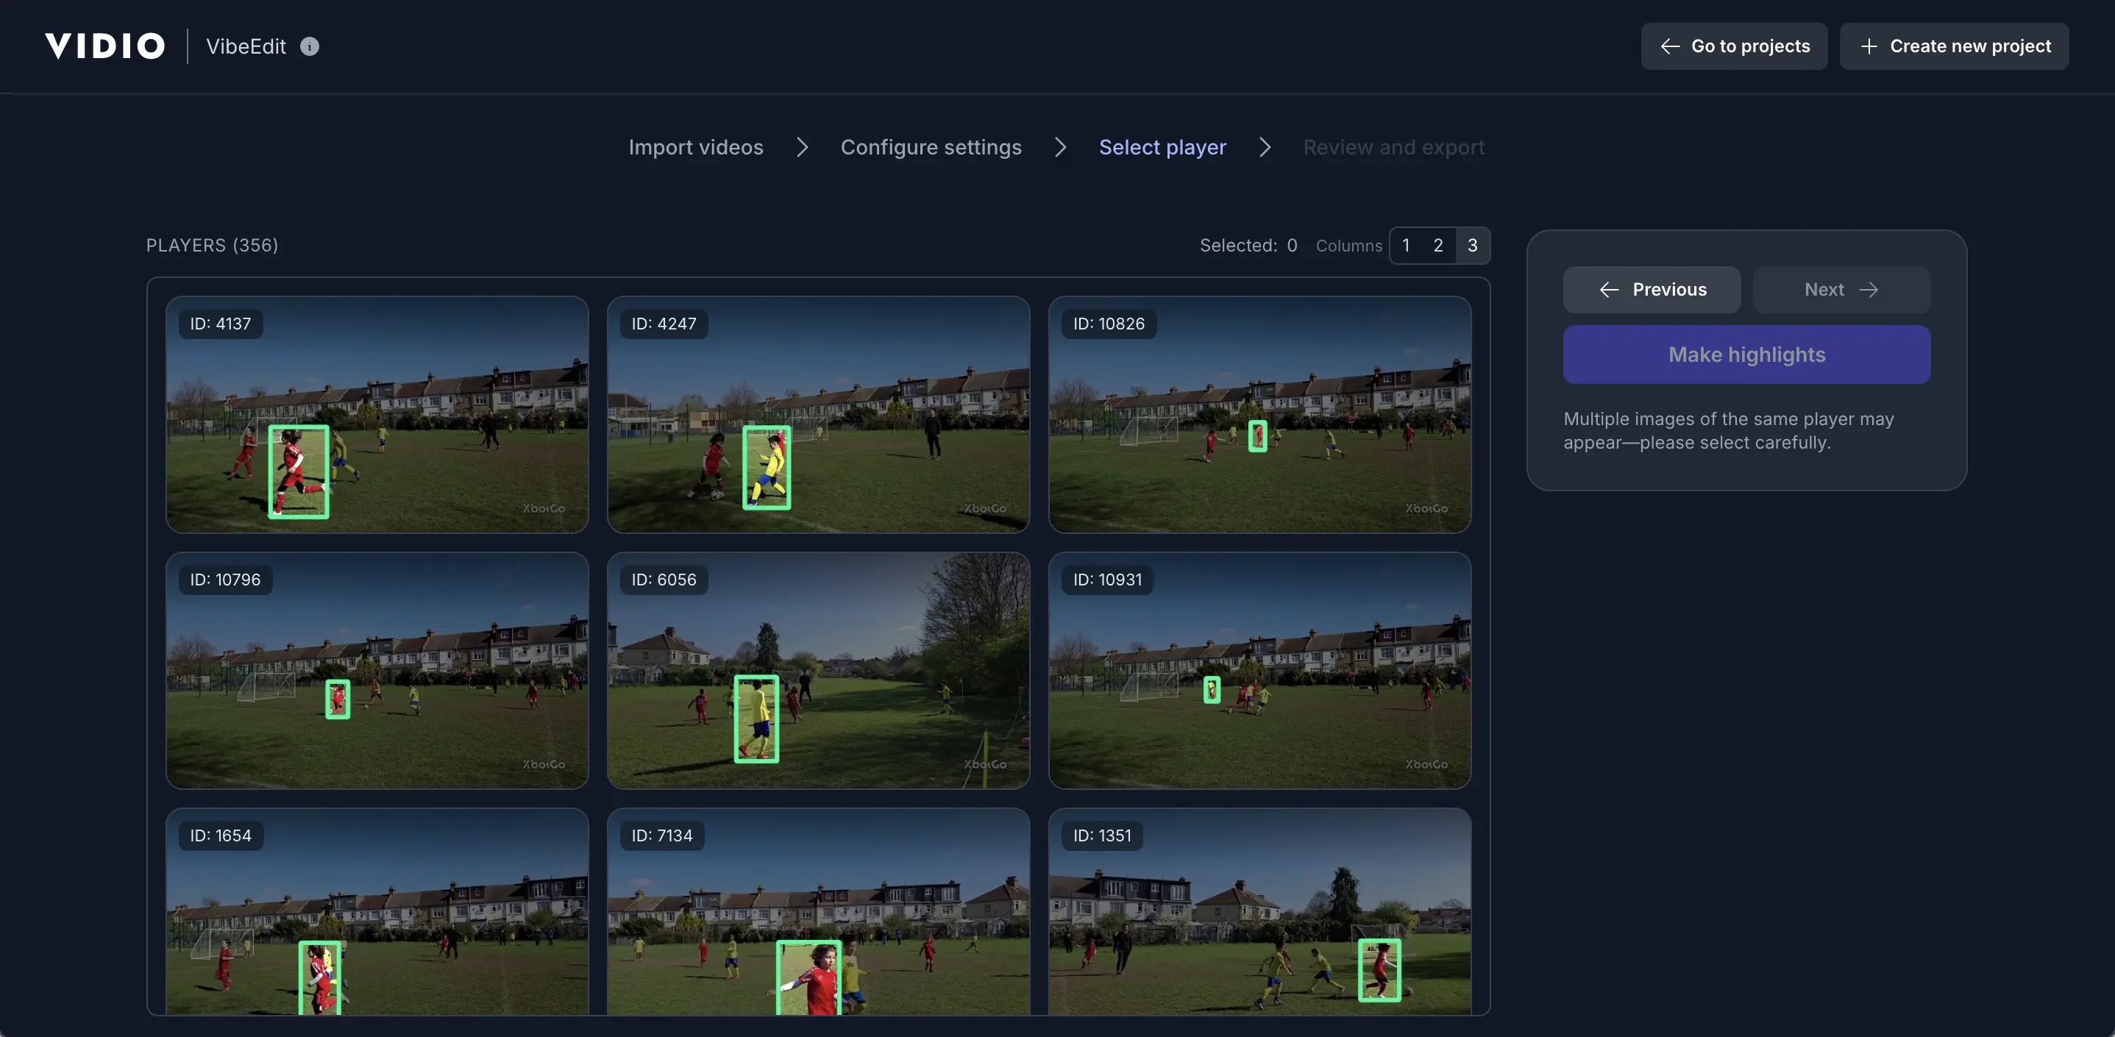Click the back arrow inside Go to projects

click(1669, 46)
